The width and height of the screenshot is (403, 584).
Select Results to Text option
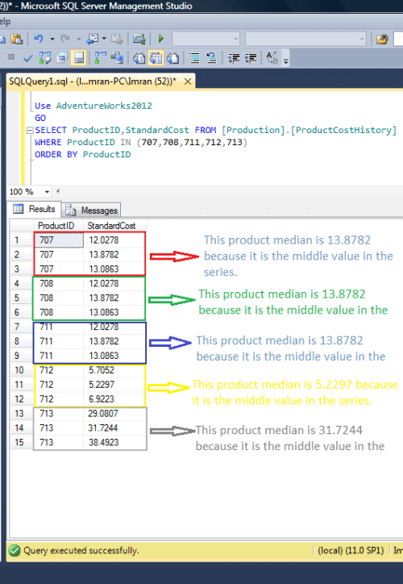pyautogui.click(x=139, y=58)
